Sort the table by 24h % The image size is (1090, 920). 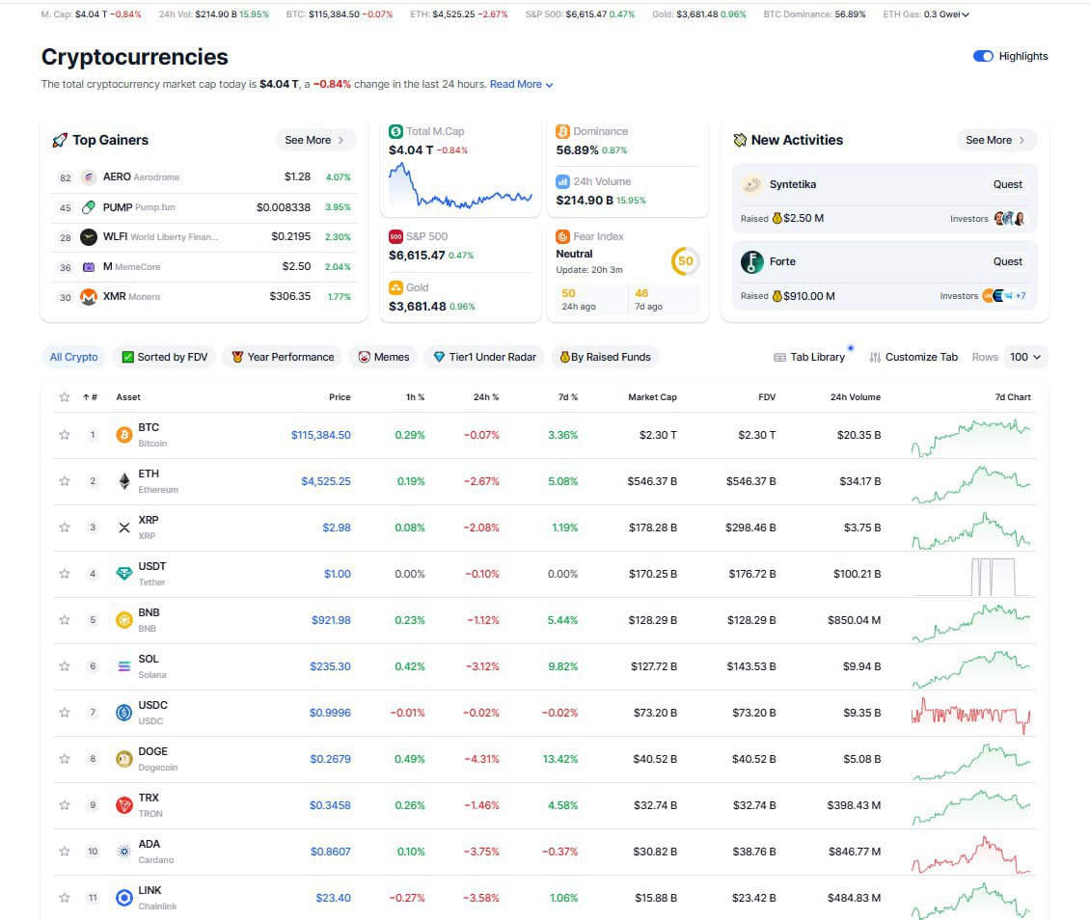click(x=486, y=397)
